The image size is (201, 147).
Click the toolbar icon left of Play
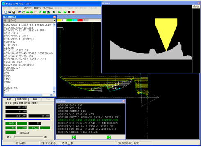point(48,12)
